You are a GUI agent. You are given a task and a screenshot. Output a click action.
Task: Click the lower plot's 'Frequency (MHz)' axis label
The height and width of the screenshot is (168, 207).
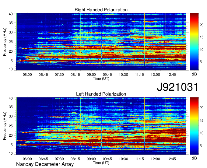coord(5,126)
